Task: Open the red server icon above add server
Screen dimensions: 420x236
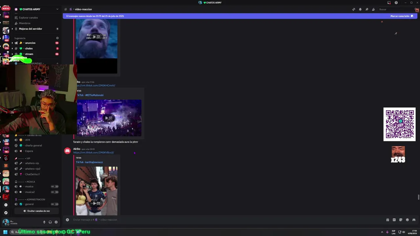Action: [6, 197]
